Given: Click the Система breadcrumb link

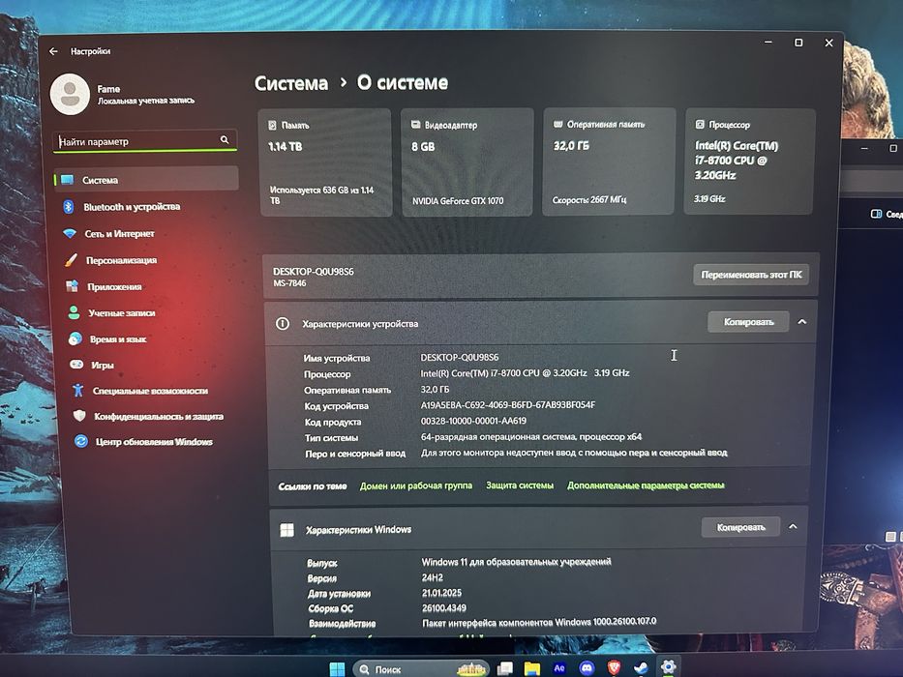Looking at the screenshot, I should pyautogui.click(x=290, y=83).
